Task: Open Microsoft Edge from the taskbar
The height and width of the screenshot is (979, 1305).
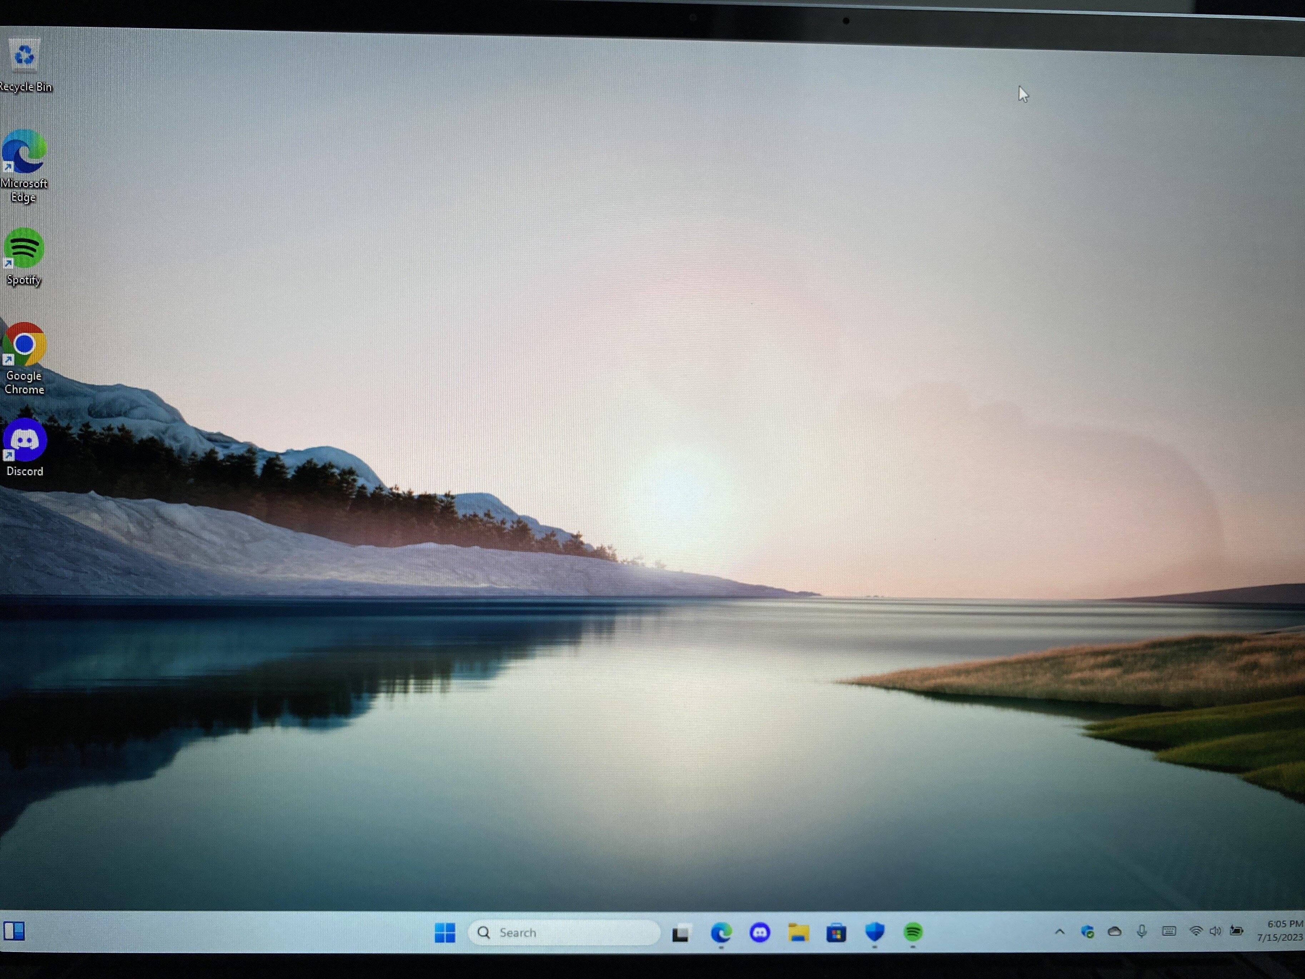Action: pyautogui.click(x=721, y=933)
